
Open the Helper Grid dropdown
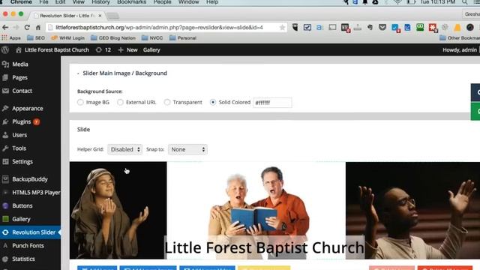125,149
